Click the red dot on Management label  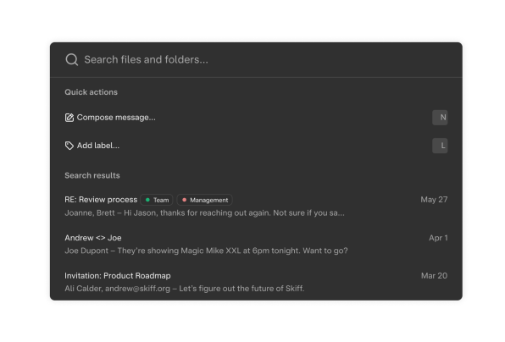(184, 200)
